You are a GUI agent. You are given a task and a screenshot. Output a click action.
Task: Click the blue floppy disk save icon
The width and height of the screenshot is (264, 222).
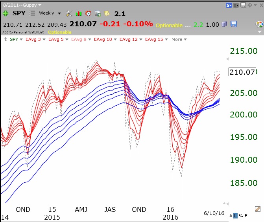pyautogui.click(x=234, y=24)
